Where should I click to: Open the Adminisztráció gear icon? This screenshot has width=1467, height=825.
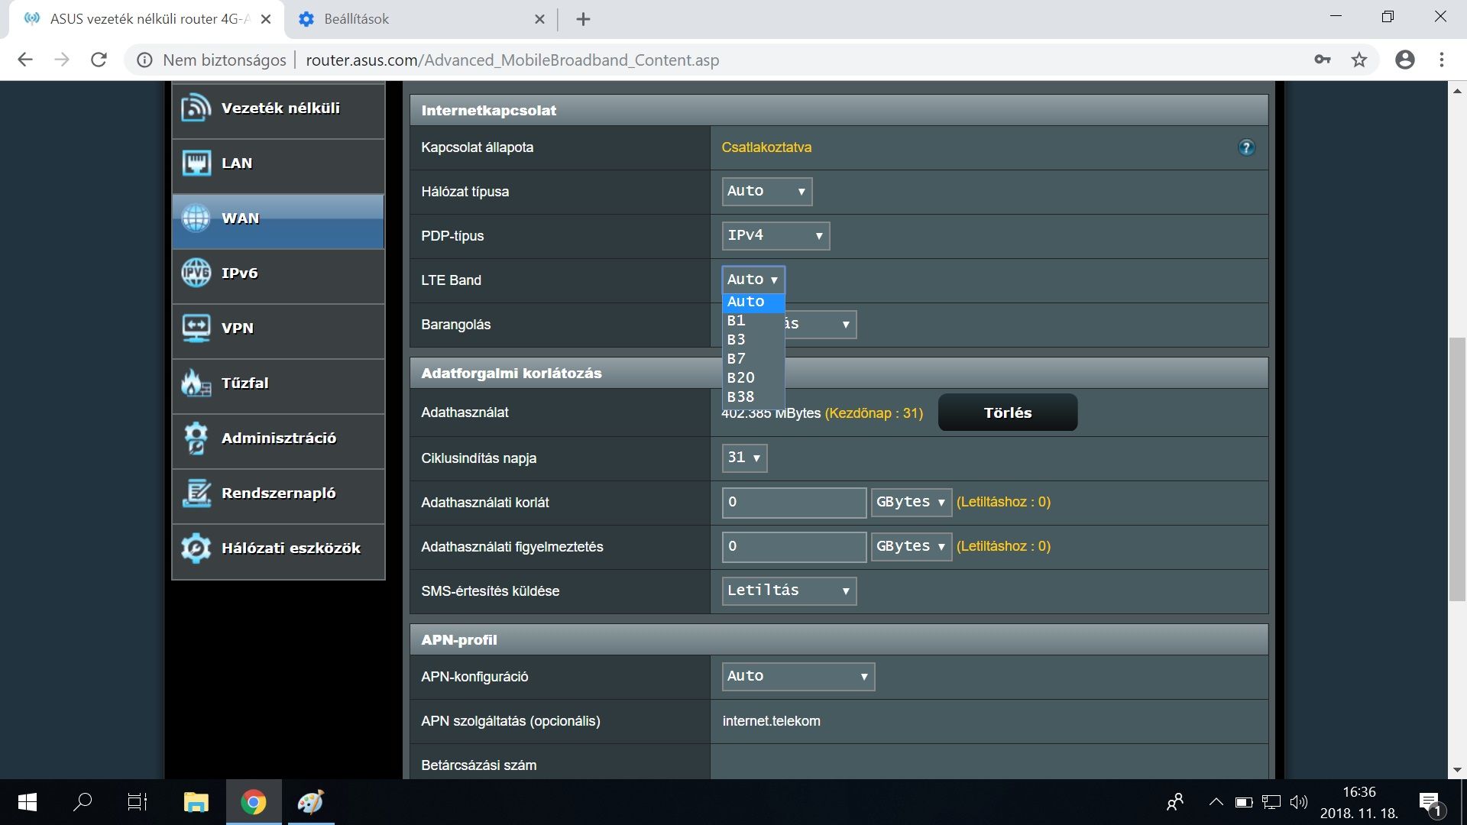pos(196,438)
